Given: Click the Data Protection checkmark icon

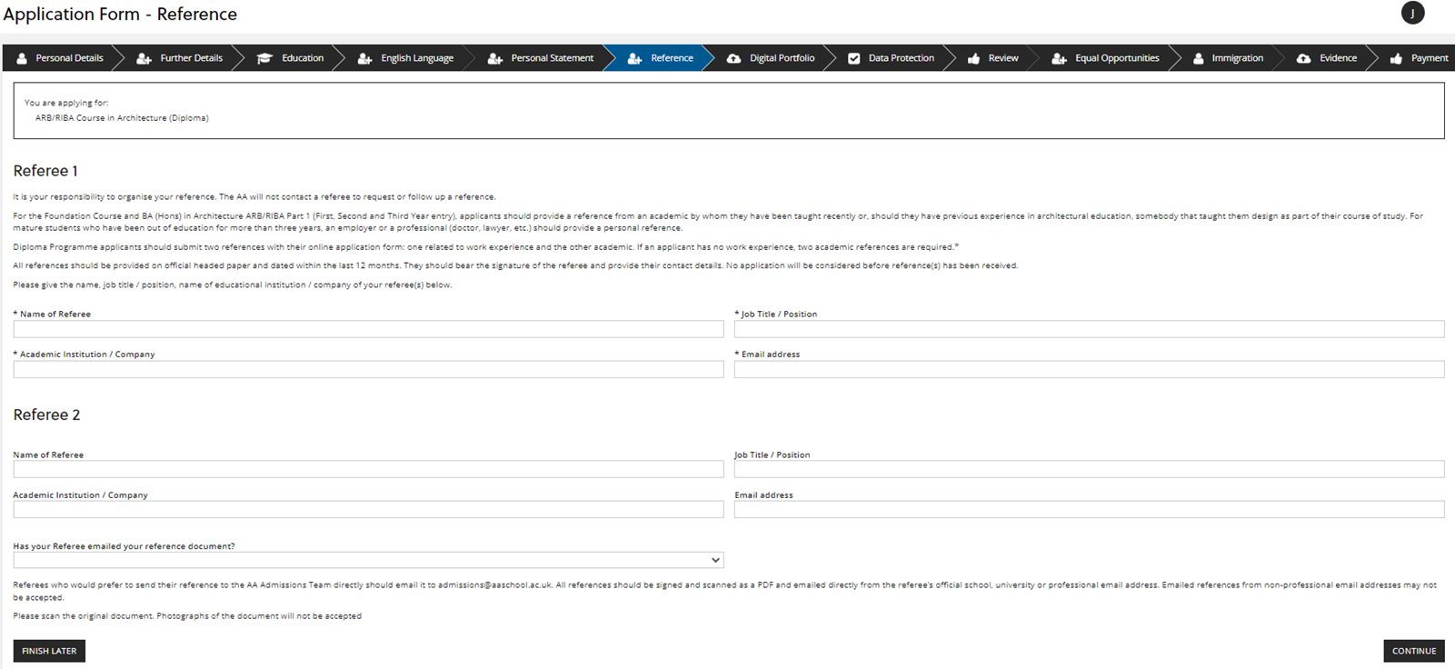Looking at the screenshot, I should pos(853,58).
